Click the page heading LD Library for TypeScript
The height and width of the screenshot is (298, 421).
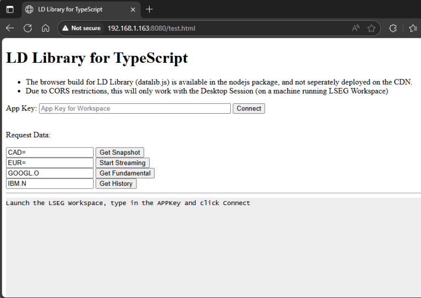[97, 58]
